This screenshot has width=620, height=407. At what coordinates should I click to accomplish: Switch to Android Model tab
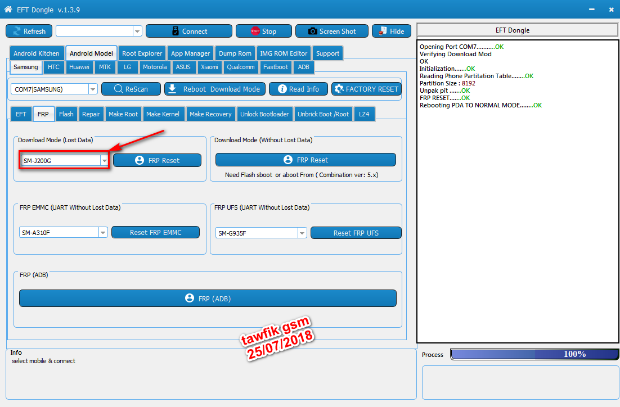click(91, 53)
